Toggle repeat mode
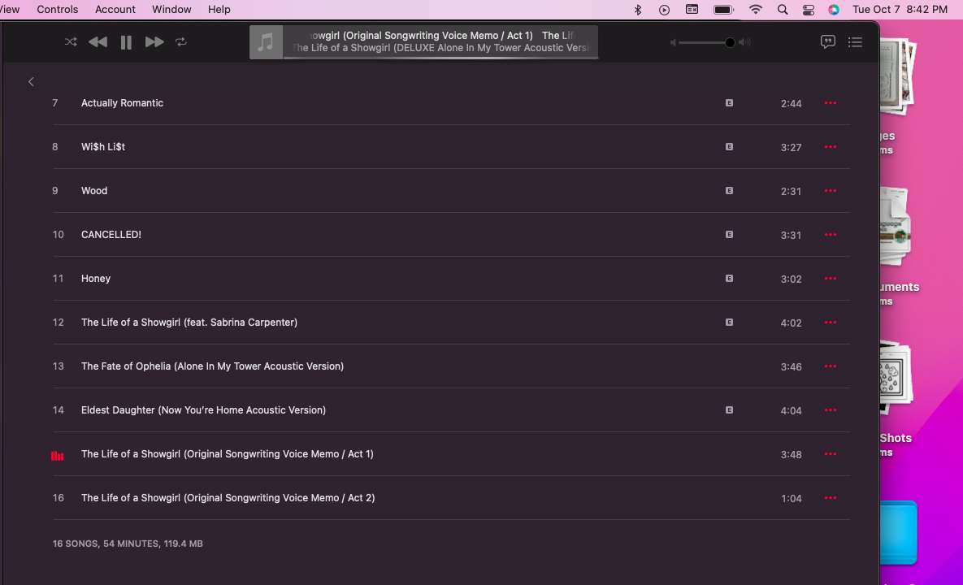This screenshot has width=963, height=585. 180,41
